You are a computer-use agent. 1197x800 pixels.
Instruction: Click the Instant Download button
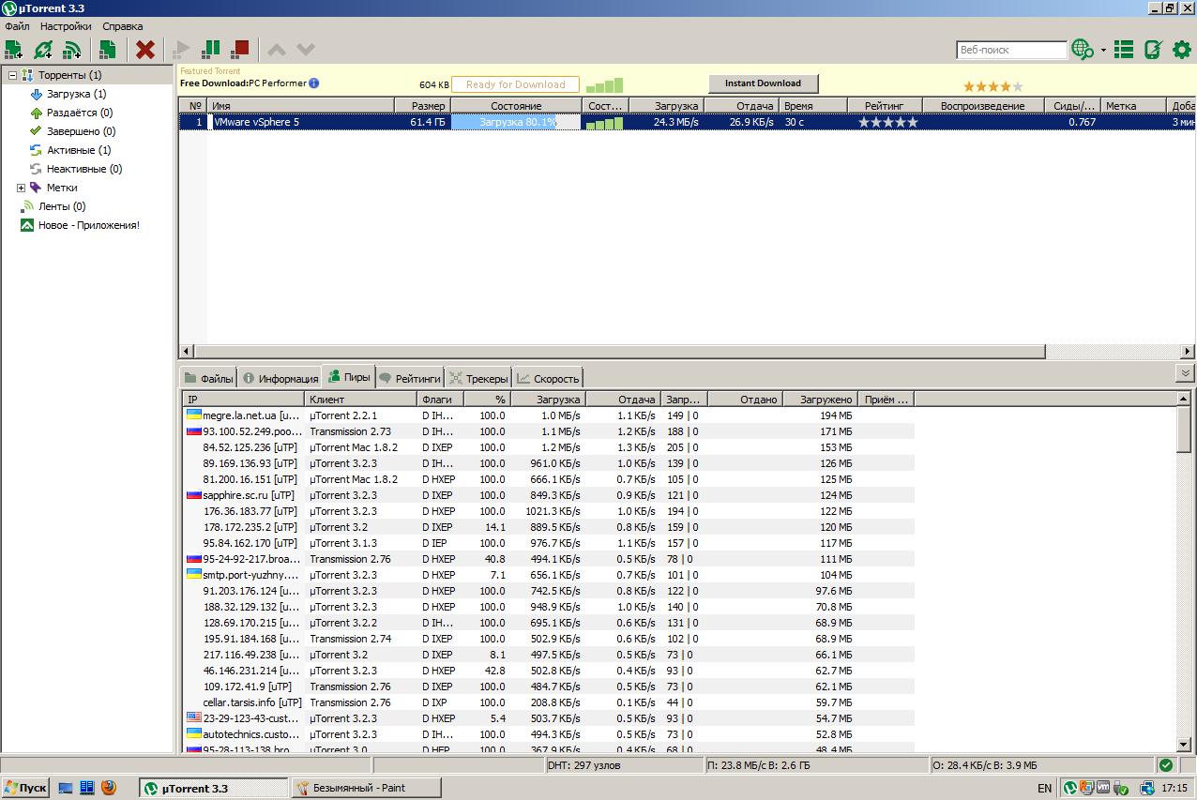pyautogui.click(x=763, y=83)
